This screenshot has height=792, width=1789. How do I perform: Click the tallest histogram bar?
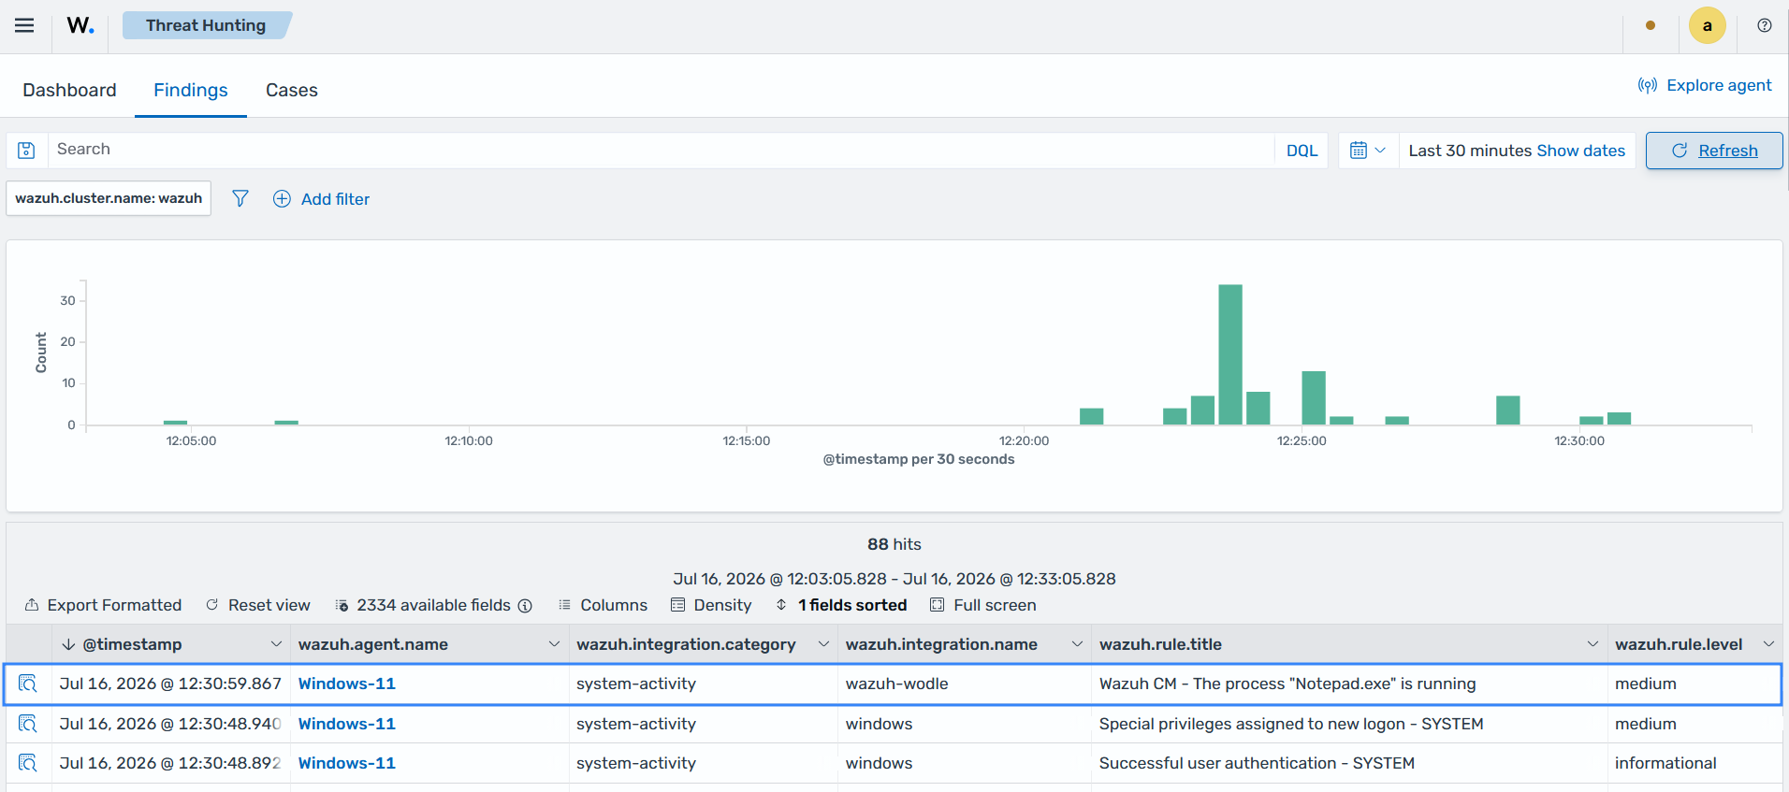(1230, 354)
